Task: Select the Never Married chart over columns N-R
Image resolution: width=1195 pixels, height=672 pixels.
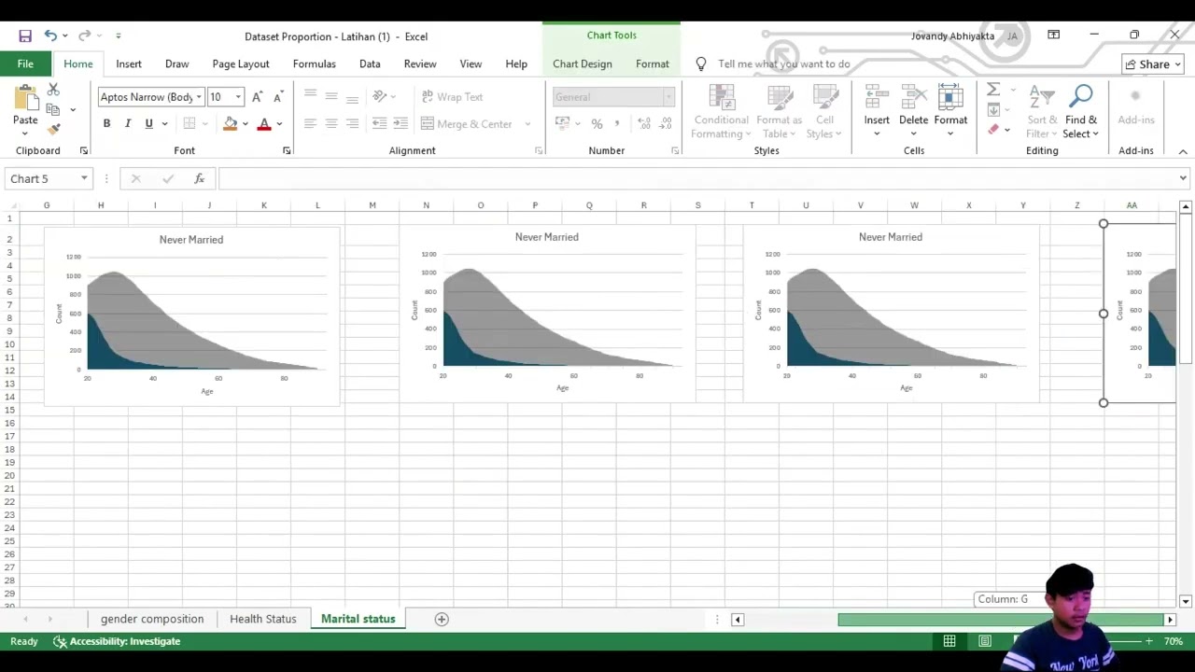Action: (547, 314)
